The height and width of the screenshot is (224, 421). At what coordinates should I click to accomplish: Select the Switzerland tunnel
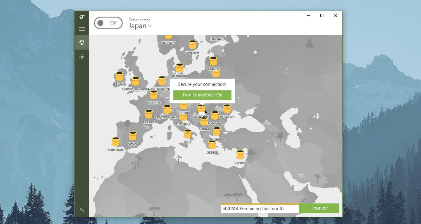(x=167, y=109)
